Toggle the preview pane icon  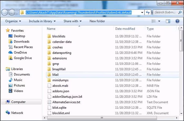point(168,21)
